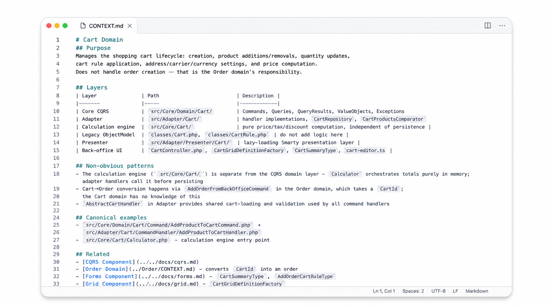Viewport: 554px width, 306px height.
Task: Click `AddOrderFromBackOfficeCommand` on line 19
Action: [228, 189]
